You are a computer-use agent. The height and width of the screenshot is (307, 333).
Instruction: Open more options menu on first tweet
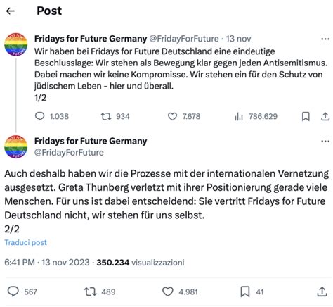(325, 39)
